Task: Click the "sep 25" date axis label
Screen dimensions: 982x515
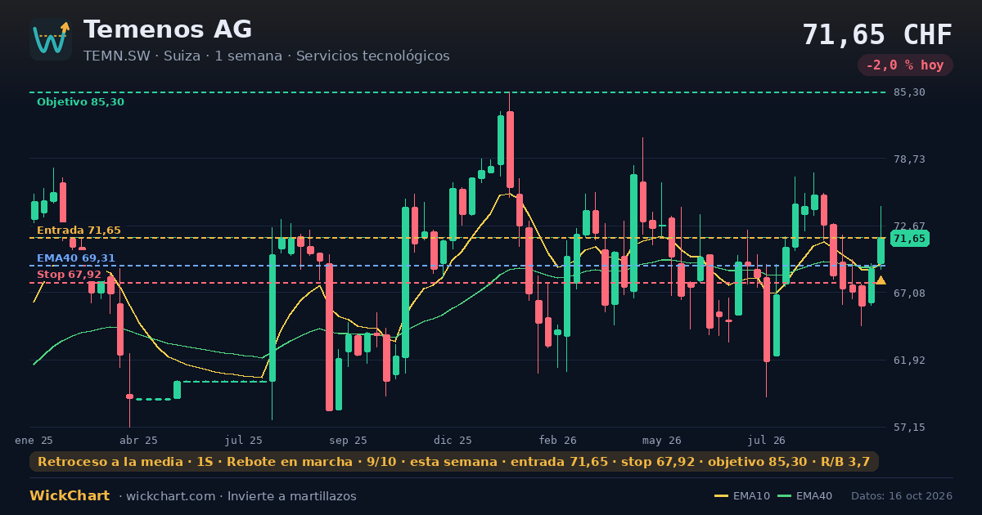Action: (348, 441)
